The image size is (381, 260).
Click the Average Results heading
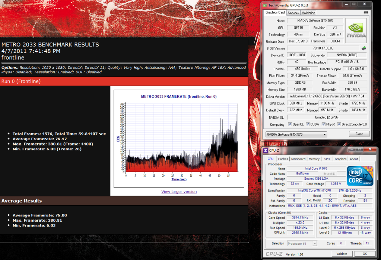pos(21,201)
